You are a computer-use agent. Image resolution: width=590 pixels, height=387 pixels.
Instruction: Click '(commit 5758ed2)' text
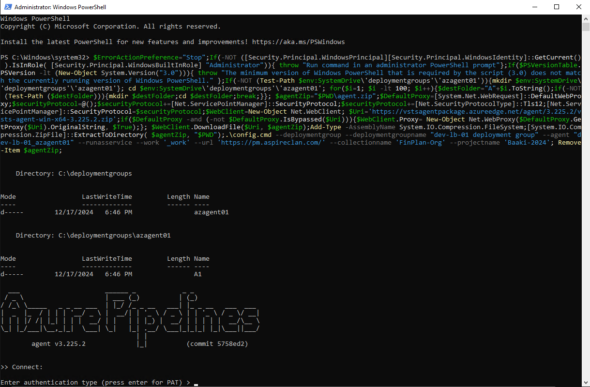[x=217, y=344]
